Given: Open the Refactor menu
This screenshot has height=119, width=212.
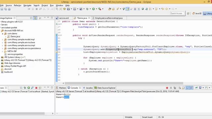Looking at the screenshot, I should coord(18,5).
